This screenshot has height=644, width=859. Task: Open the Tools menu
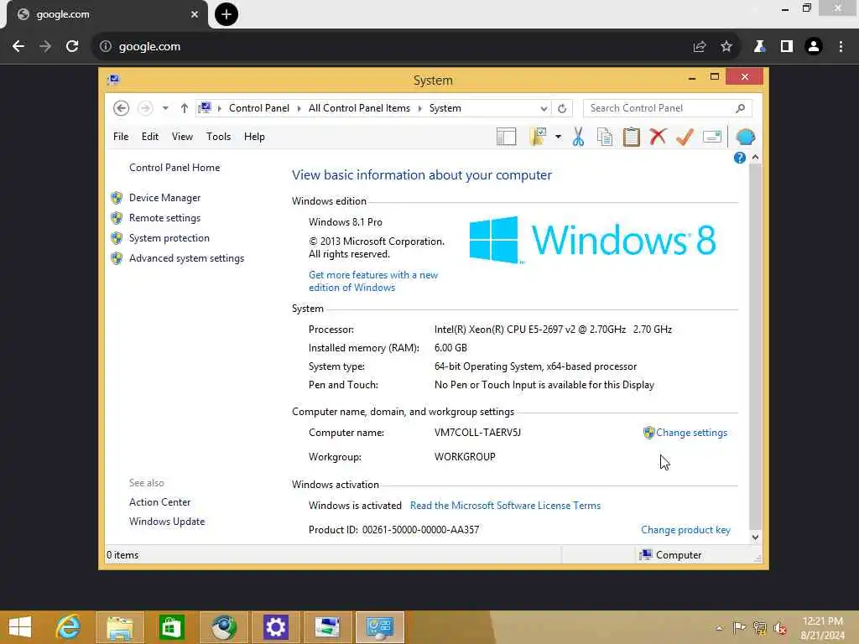[219, 137]
